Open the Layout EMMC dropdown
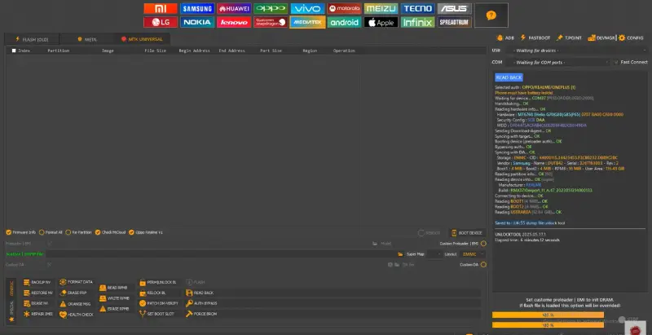 click(473, 254)
